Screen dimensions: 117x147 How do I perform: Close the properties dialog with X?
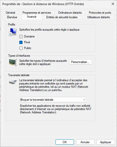click(x=113, y=4)
